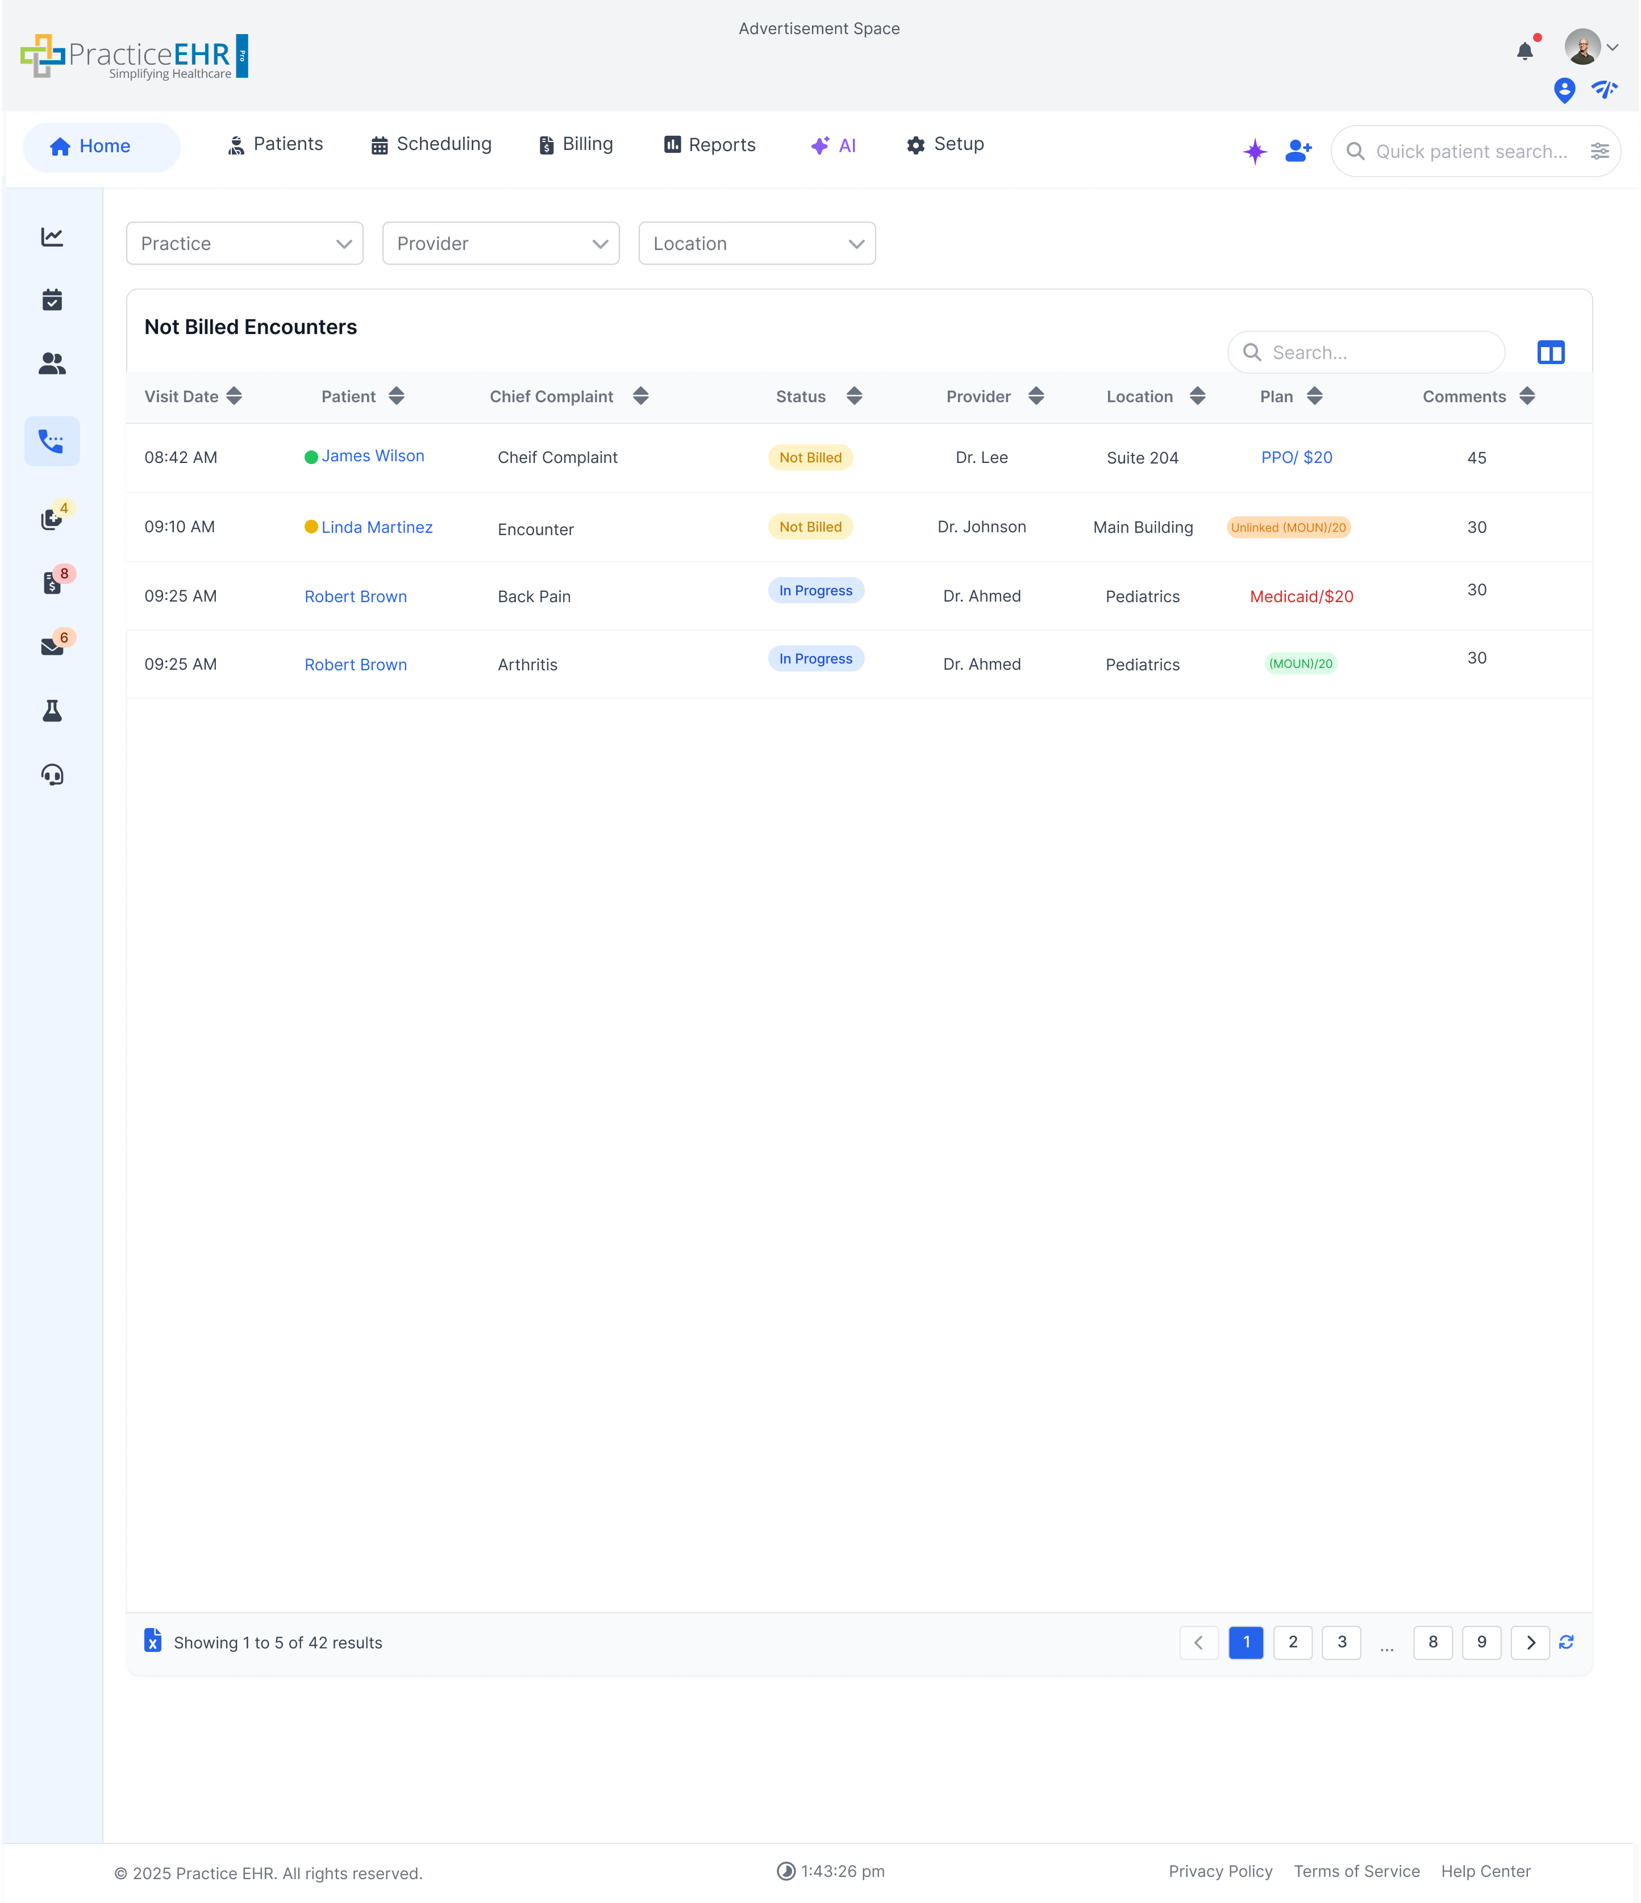Click the add patient icon
1641x1903 pixels.
coord(1298,151)
